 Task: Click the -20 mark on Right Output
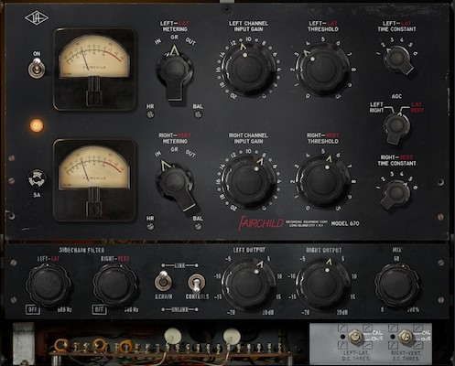pos(306,312)
